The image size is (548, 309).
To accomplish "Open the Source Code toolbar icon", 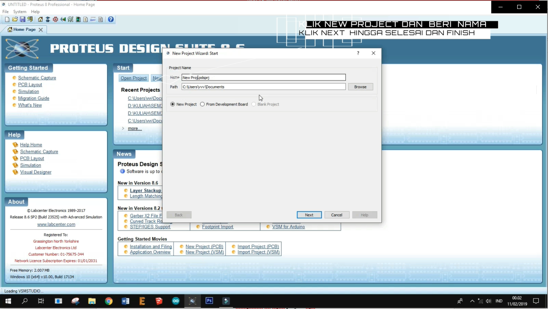I will 93,19.
